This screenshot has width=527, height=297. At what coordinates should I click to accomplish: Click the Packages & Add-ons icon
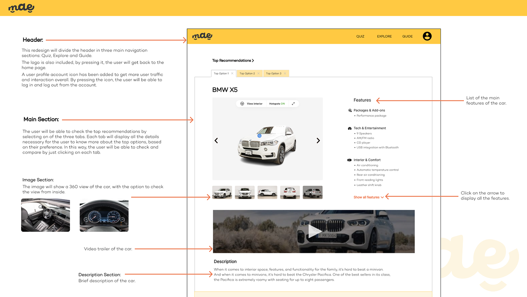click(x=350, y=110)
